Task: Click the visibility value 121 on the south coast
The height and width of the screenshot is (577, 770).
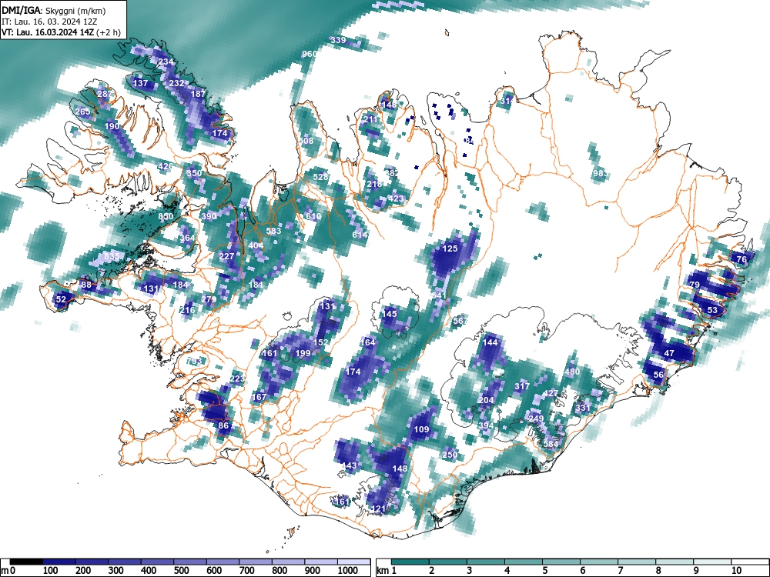Action: 378,509
